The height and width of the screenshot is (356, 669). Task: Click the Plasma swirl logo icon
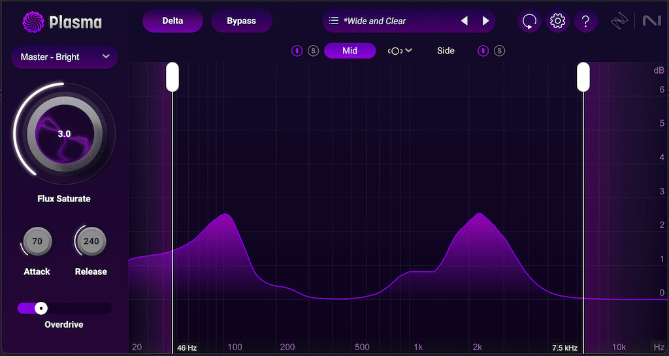(x=33, y=22)
